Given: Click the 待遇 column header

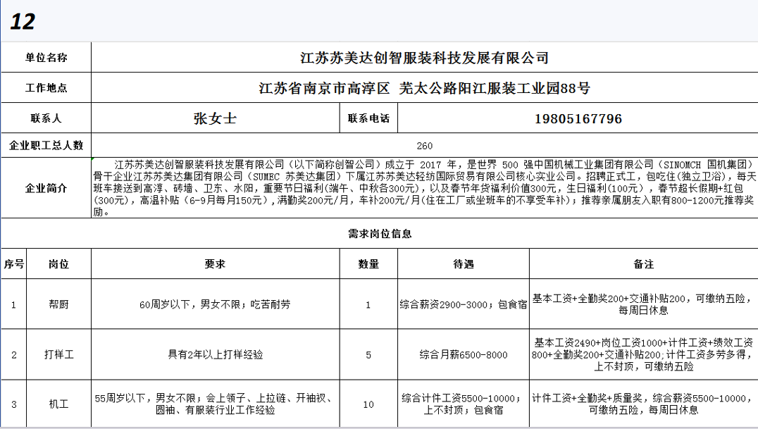Looking at the screenshot, I should [x=463, y=264].
